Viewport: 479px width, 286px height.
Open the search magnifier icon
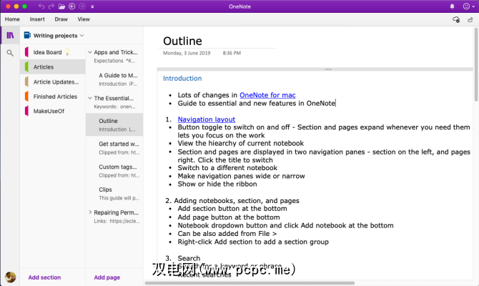pos(10,53)
